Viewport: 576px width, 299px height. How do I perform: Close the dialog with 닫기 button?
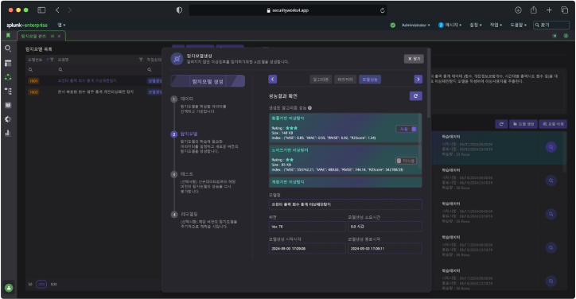coord(414,59)
